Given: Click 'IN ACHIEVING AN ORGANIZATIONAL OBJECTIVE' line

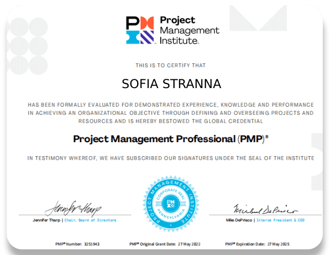Looking at the screenshot, I should tap(171, 113).
